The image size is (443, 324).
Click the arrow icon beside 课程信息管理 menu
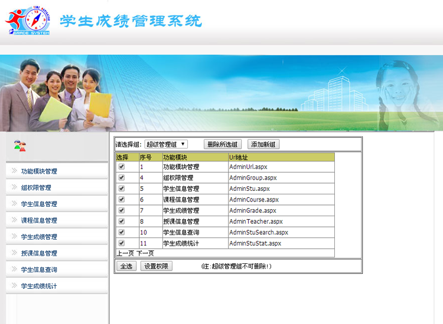pos(14,220)
